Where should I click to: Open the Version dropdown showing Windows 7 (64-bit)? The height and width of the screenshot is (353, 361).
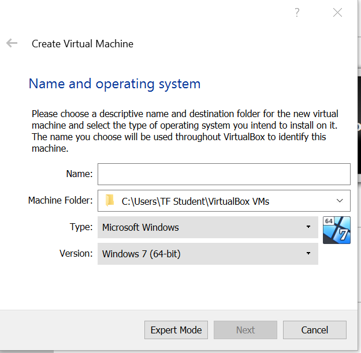point(208,254)
